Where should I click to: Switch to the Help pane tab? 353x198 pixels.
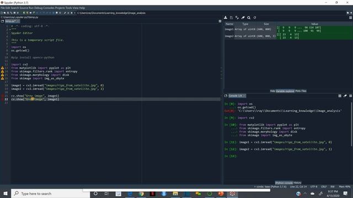272,91
